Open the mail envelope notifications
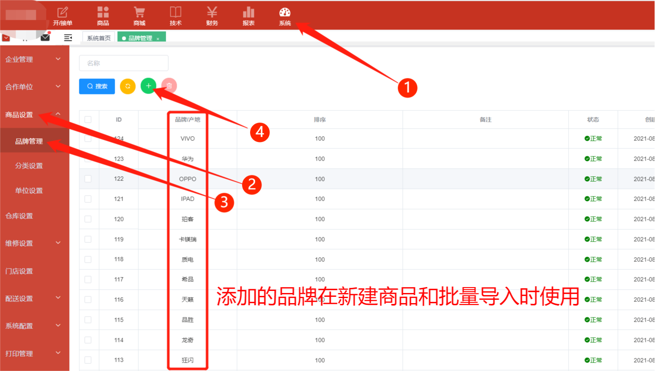The width and height of the screenshot is (655, 371). tap(45, 37)
